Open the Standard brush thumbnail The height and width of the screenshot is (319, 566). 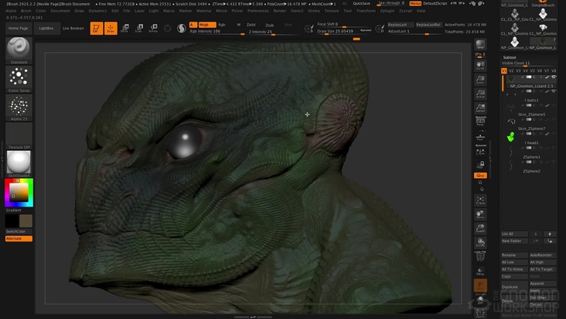(19, 50)
